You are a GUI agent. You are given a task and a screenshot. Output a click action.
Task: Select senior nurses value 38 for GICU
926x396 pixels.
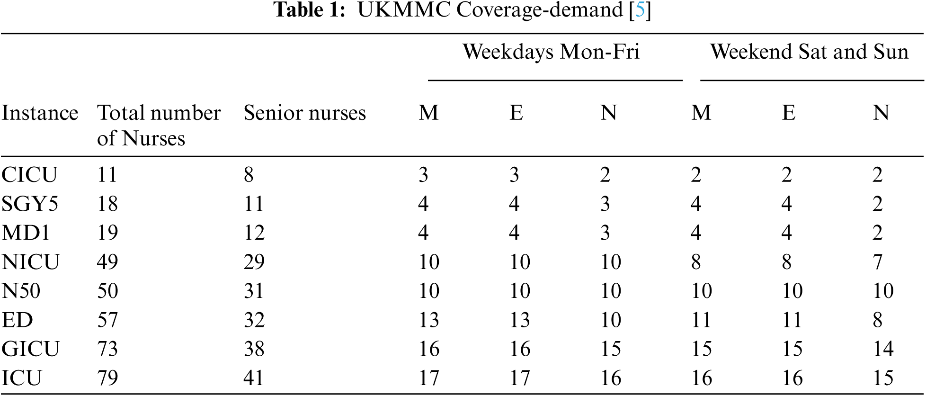(254, 349)
